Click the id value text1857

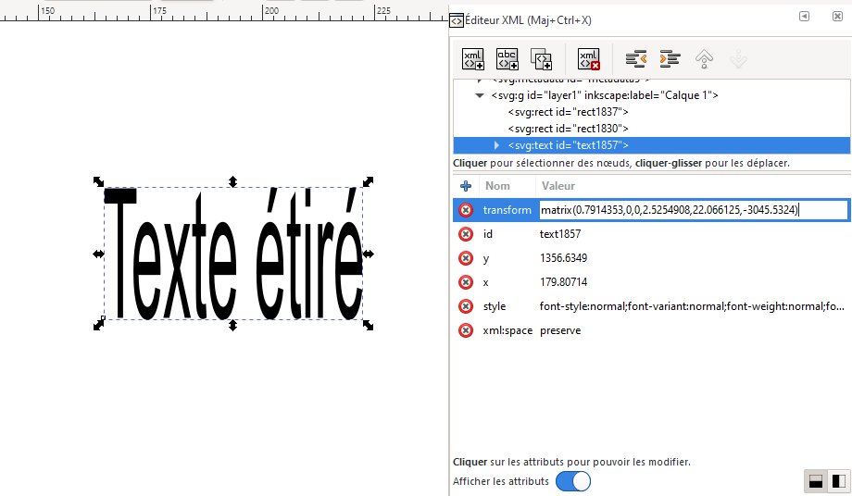559,234
